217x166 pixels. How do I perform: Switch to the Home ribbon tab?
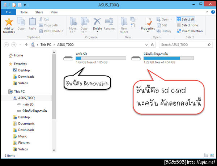[x=24, y=12]
